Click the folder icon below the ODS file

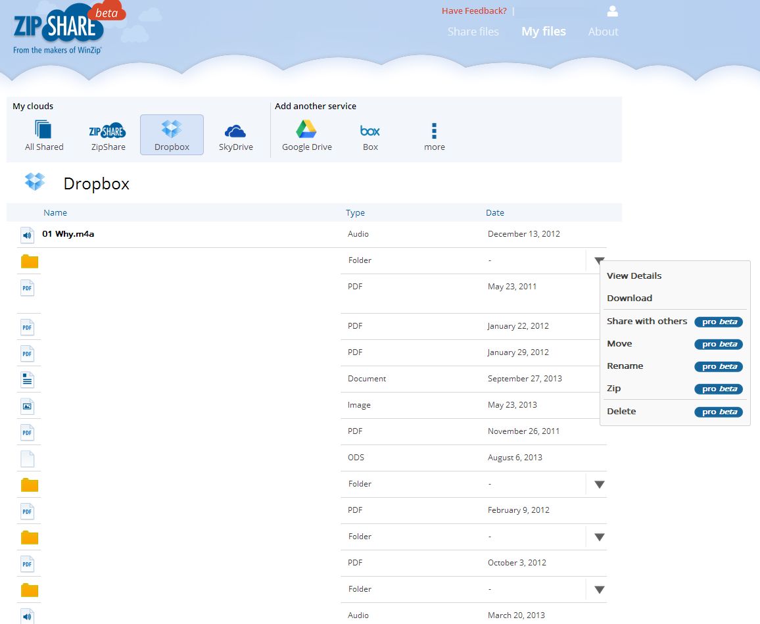click(30, 485)
